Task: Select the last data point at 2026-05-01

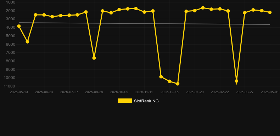Action: [x=270, y=12]
